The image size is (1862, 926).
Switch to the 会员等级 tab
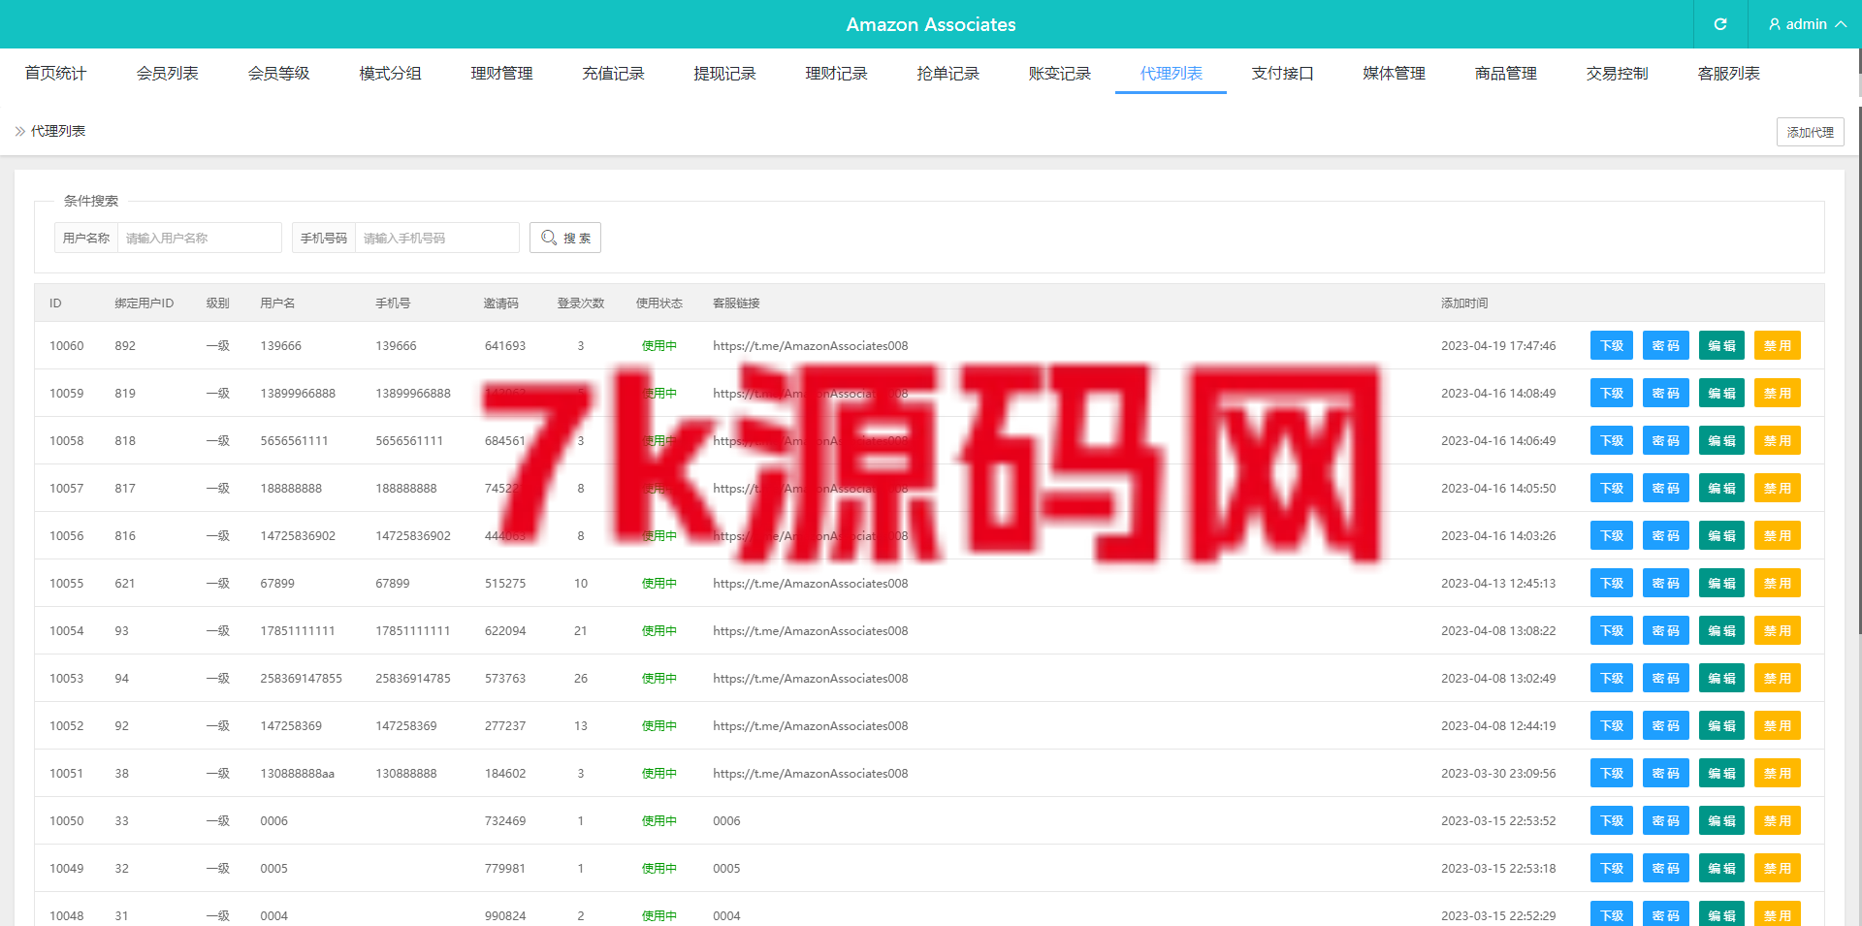pos(278,74)
